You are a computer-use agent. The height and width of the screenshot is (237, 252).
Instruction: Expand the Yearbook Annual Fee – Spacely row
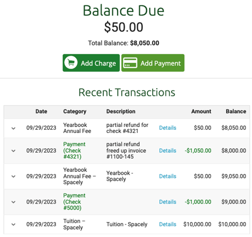(13, 176)
